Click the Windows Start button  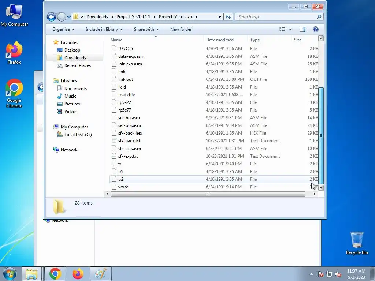click(x=10, y=274)
